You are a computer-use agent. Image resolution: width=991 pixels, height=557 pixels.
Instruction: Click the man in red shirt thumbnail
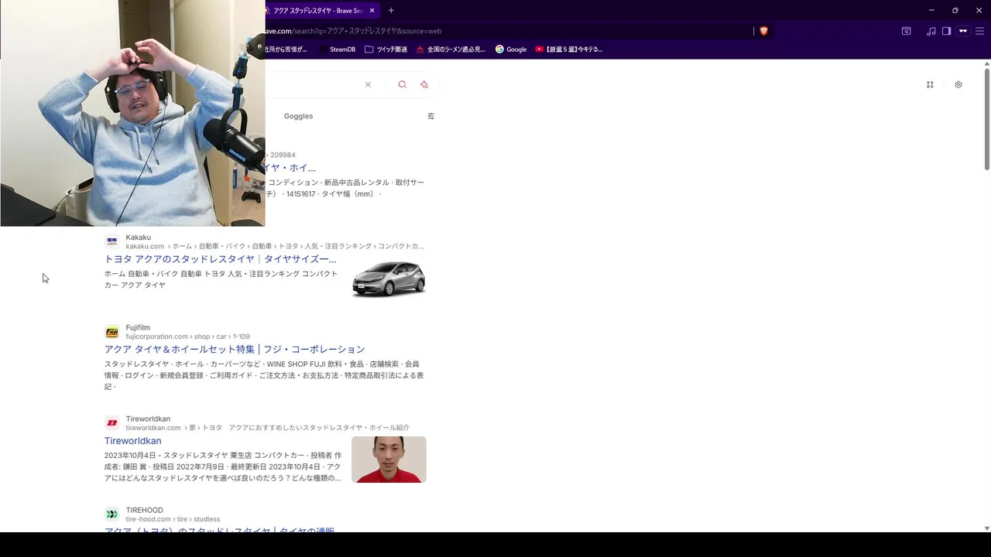[x=389, y=460]
